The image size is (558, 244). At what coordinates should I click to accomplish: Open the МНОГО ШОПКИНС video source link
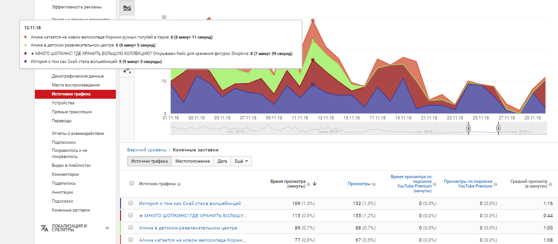193,216
